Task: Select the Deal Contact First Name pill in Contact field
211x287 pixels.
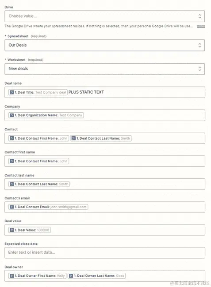Action: click(38, 138)
